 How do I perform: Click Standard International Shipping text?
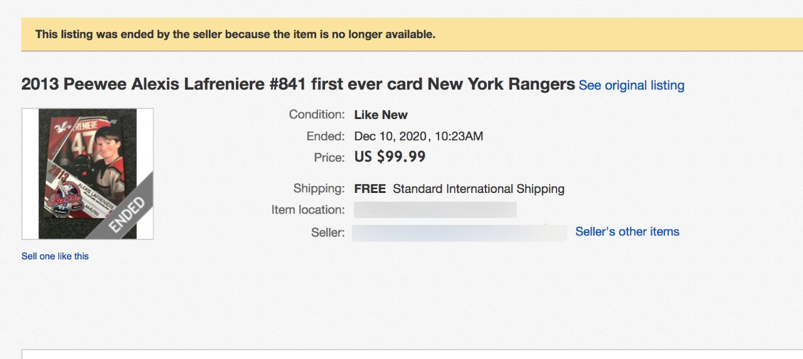pos(479,189)
